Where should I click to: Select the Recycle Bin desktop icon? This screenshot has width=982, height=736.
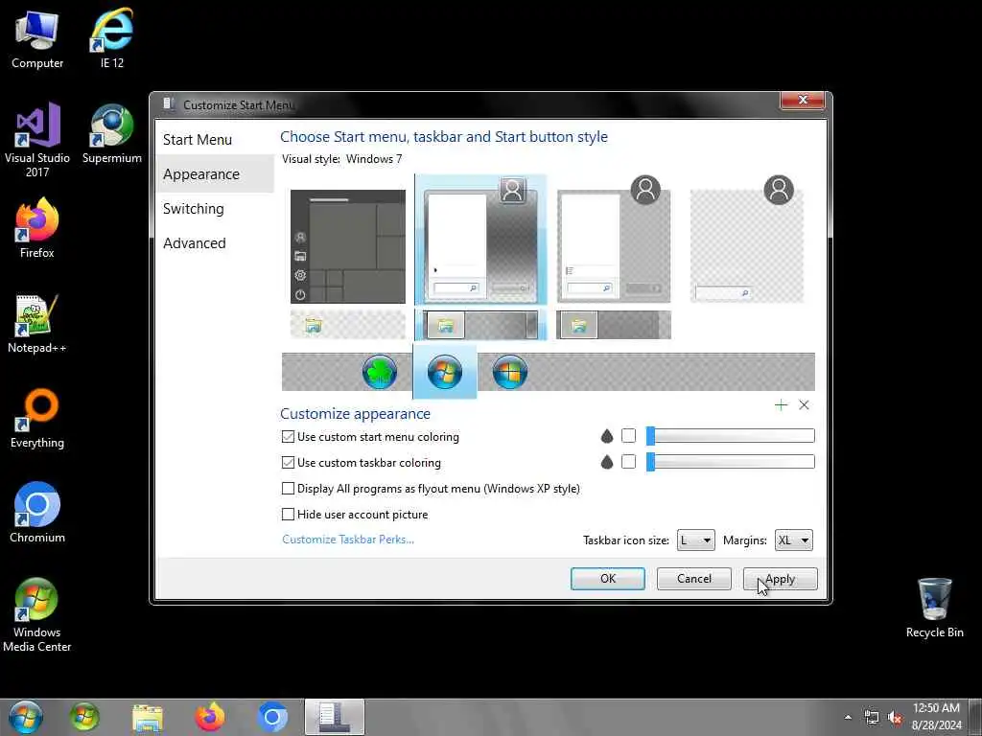coord(934,608)
